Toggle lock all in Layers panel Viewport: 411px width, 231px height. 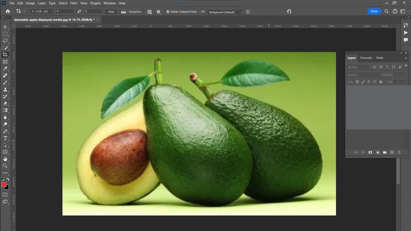380,82
